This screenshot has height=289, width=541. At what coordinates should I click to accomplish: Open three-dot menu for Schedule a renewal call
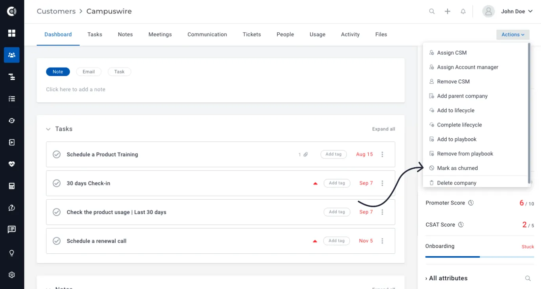point(382,241)
